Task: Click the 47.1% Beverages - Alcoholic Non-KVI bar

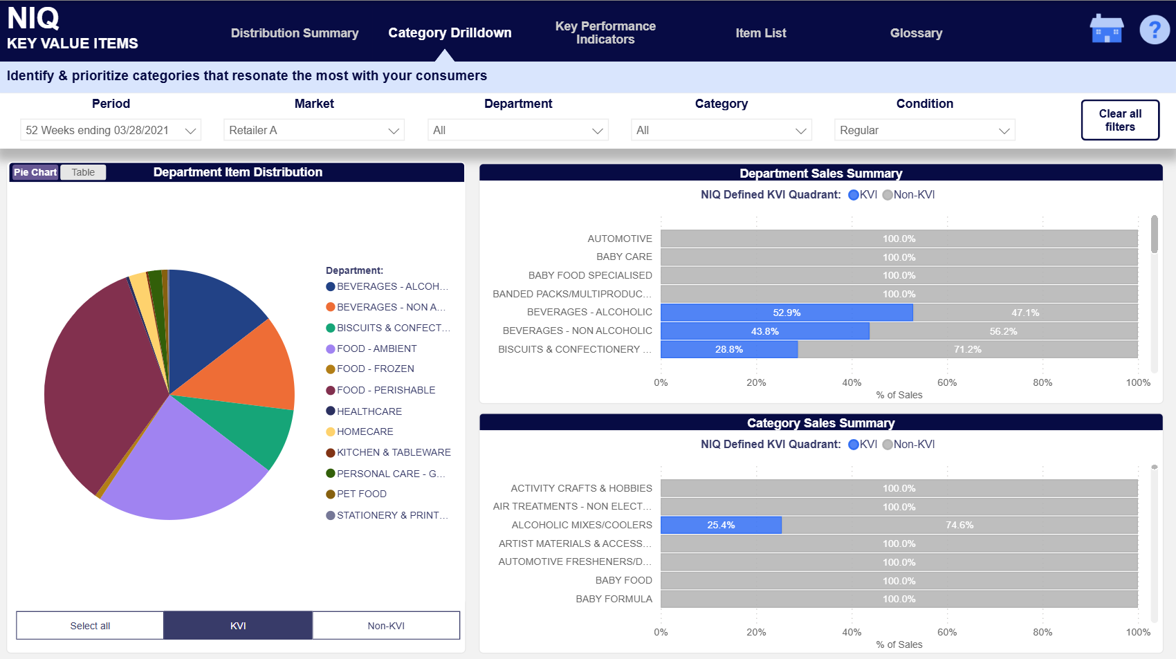Action: (1025, 313)
